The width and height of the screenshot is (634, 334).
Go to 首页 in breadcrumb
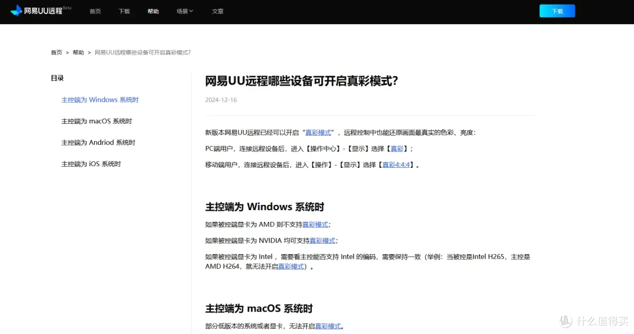click(56, 53)
